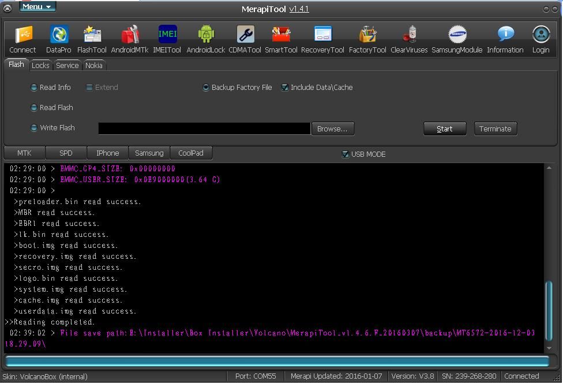
Task: Select the Samsung platform tab
Action: (x=149, y=153)
